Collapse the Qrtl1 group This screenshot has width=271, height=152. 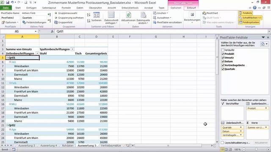pyautogui.click(x=7, y=57)
